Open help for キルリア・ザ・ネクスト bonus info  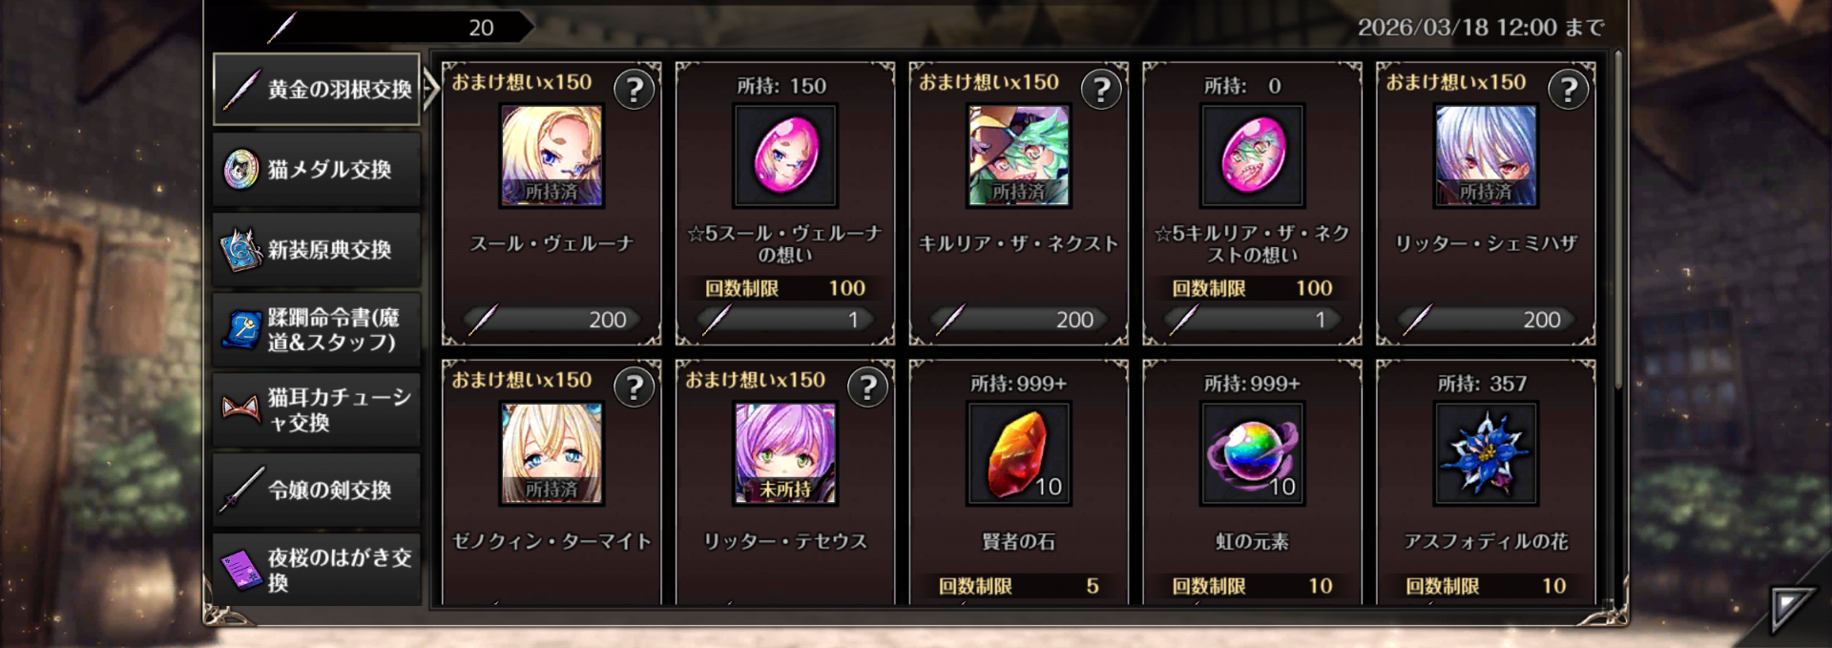click(x=1101, y=90)
